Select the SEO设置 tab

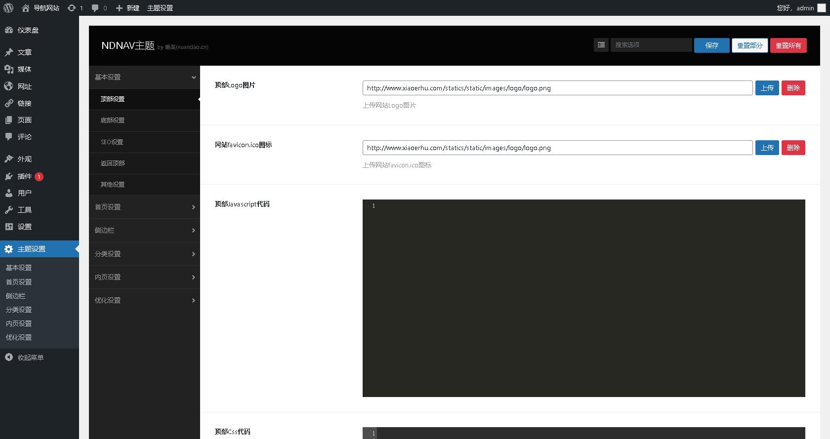point(144,142)
